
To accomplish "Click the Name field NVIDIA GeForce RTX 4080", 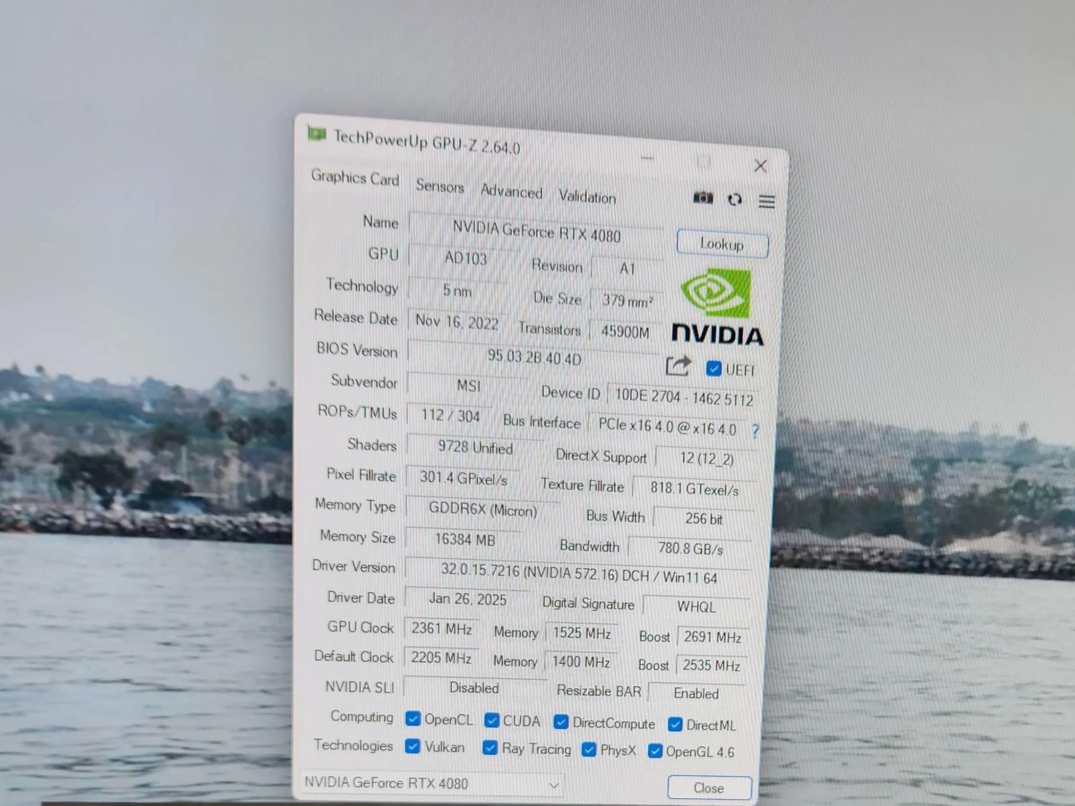I will click(x=536, y=231).
